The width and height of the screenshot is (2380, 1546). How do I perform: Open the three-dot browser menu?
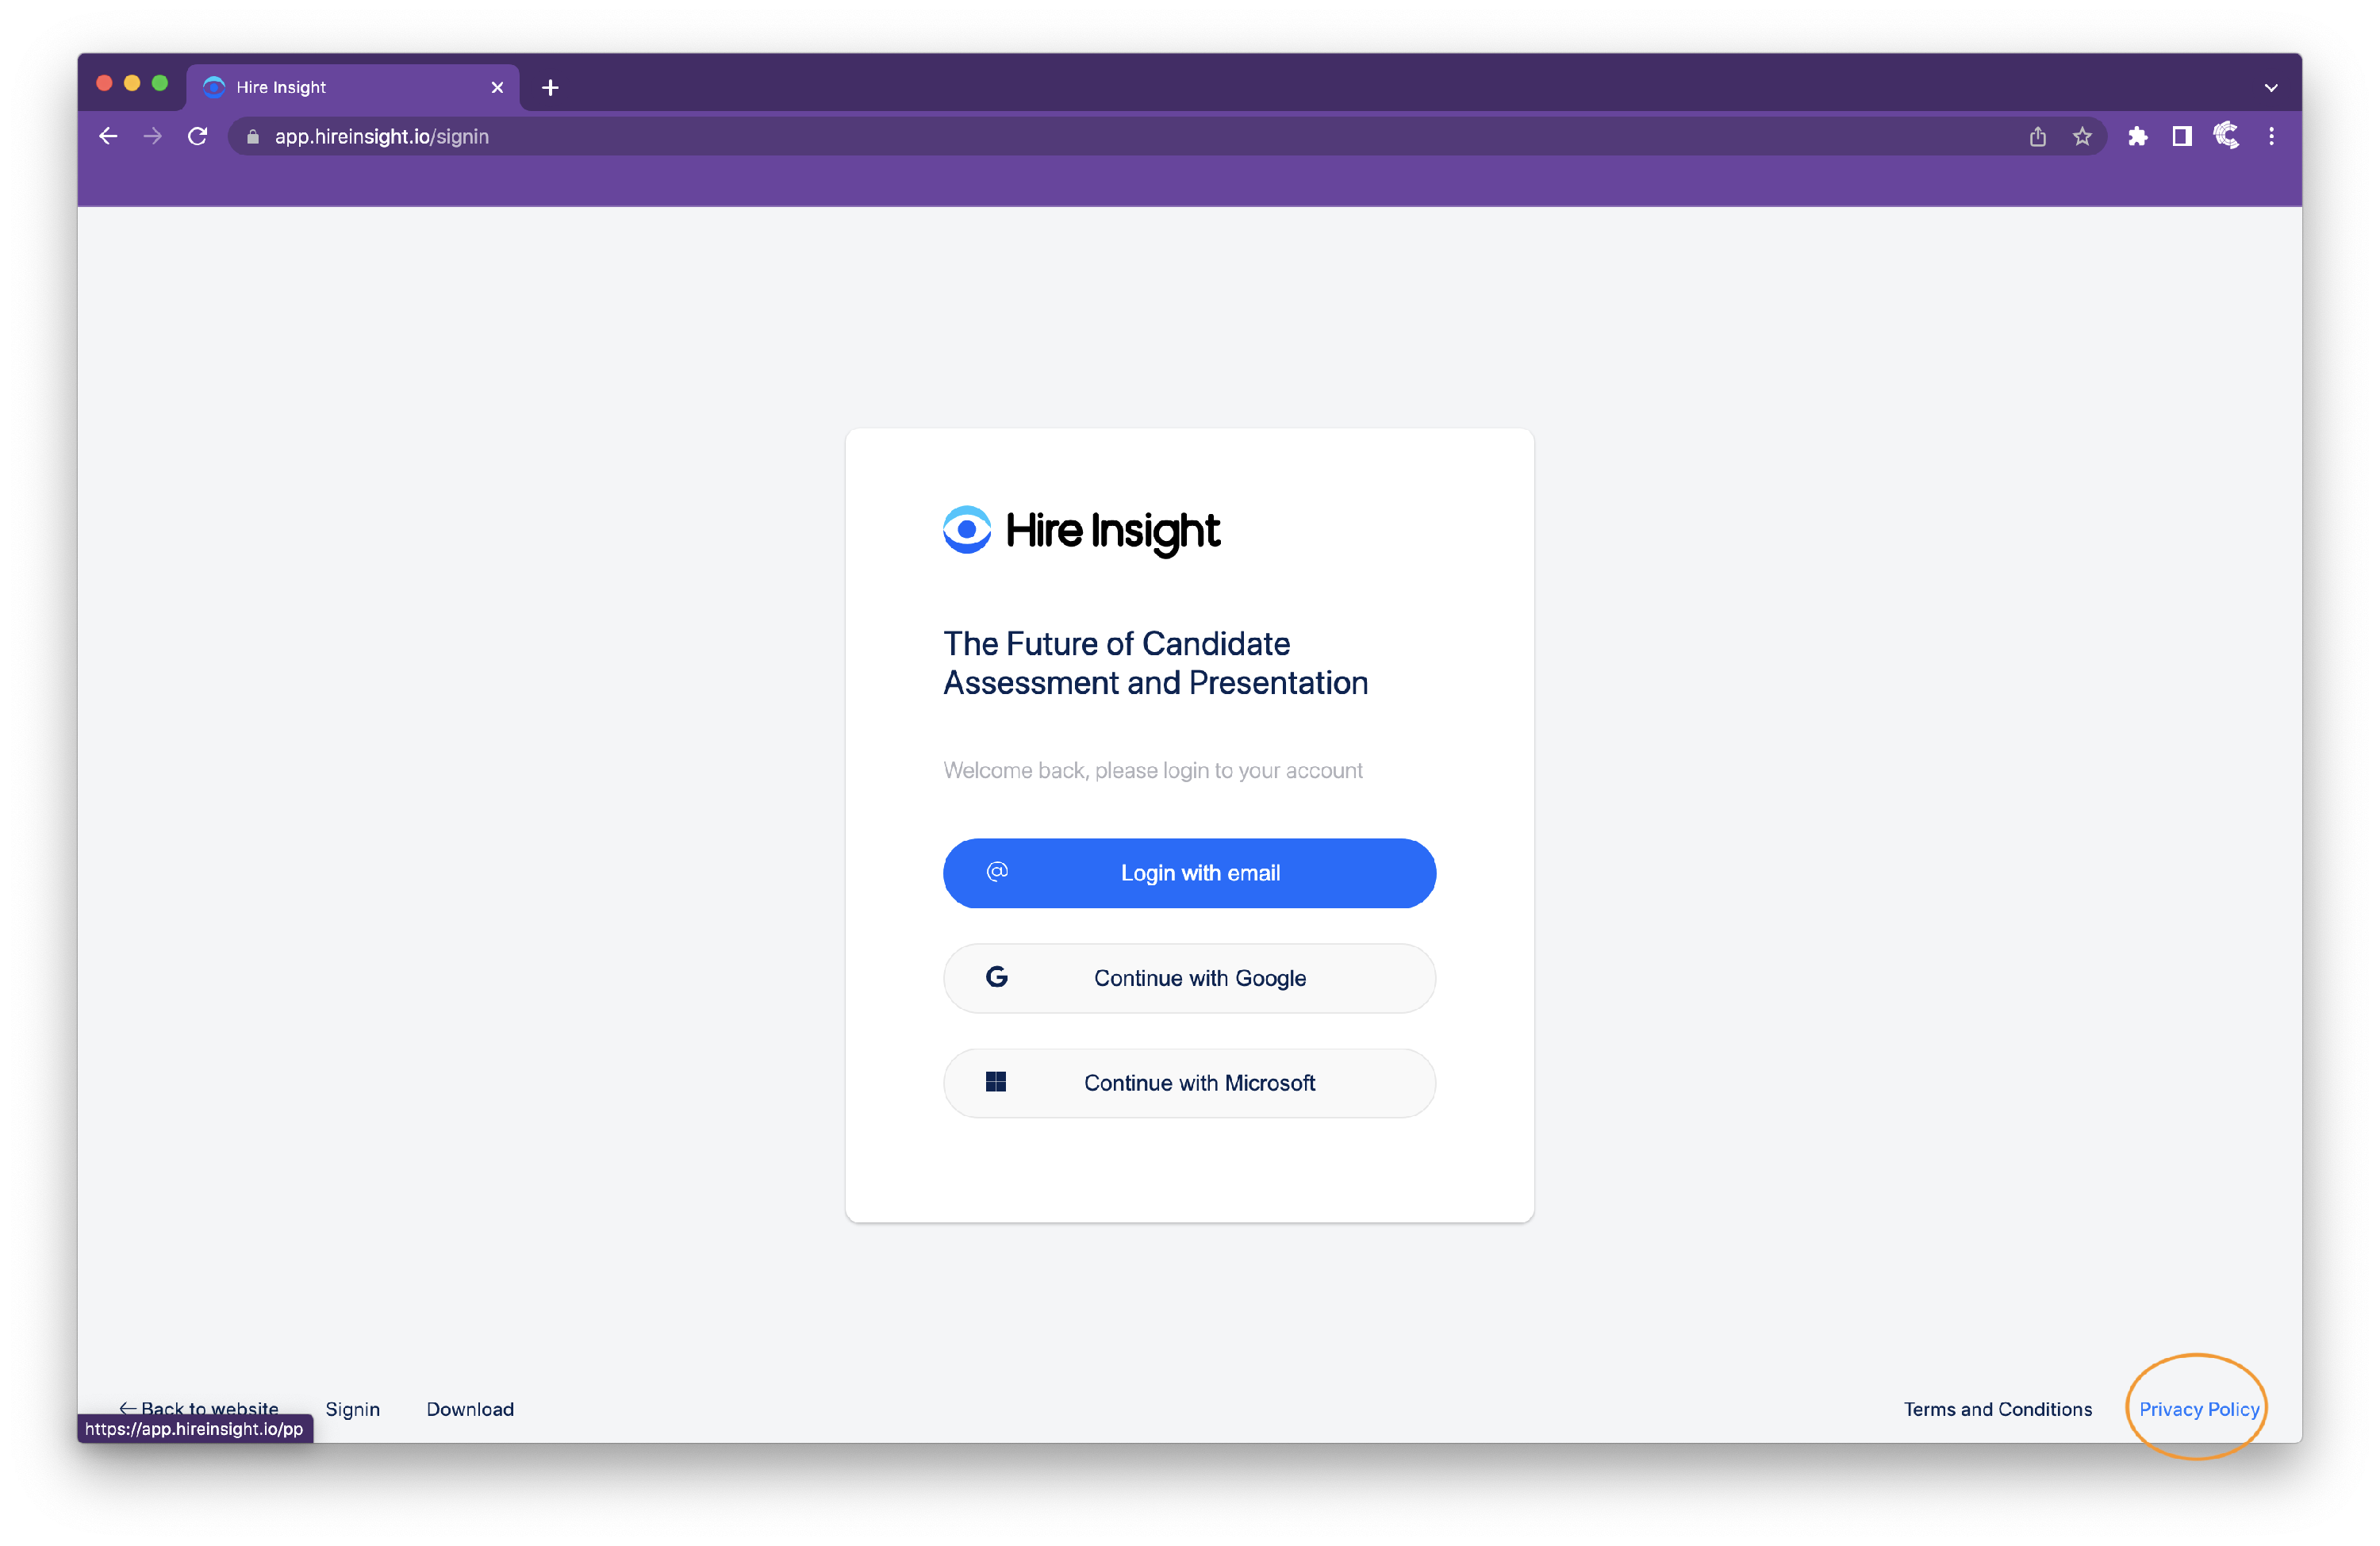click(x=2271, y=136)
